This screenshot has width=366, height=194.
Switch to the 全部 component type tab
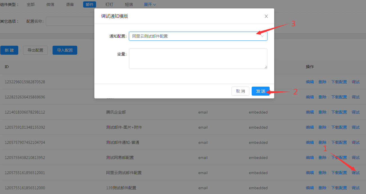tap(31, 4)
